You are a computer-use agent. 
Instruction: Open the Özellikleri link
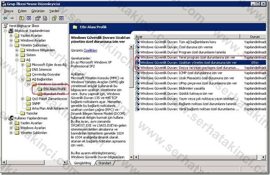(90, 51)
